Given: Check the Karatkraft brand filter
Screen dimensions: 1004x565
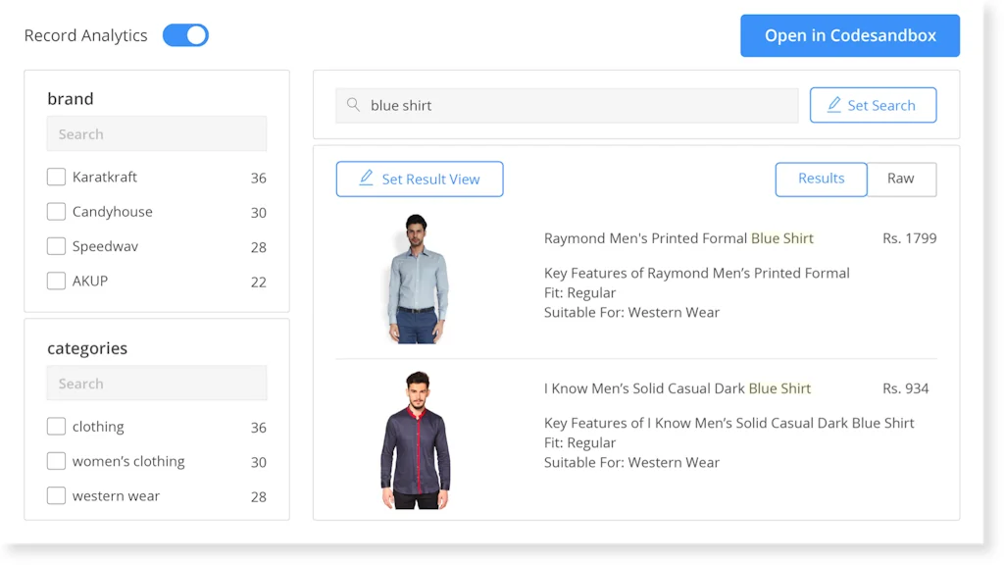Looking at the screenshot, I should click(56, 177).
